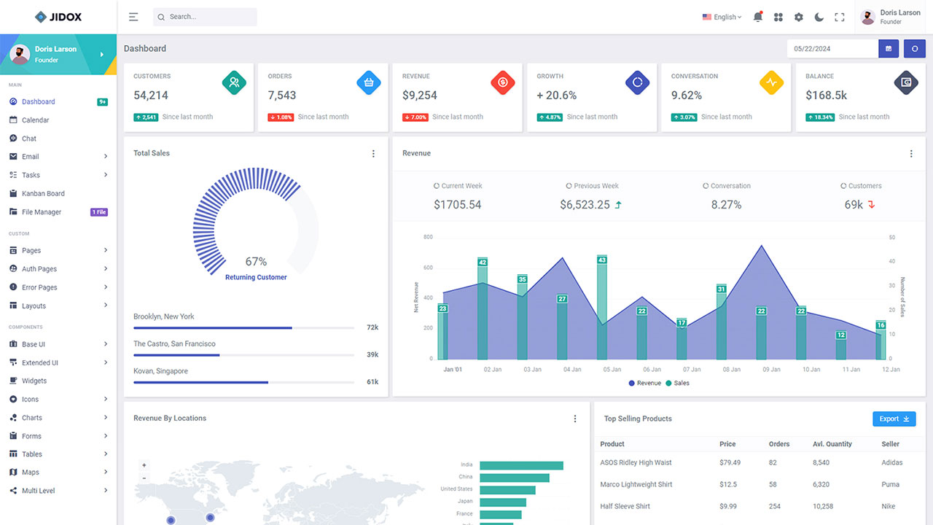The height and width of the screenshot is (525, 933).
Task: Click the Brooklyn, New York progress bar
Action: [243, 328]
